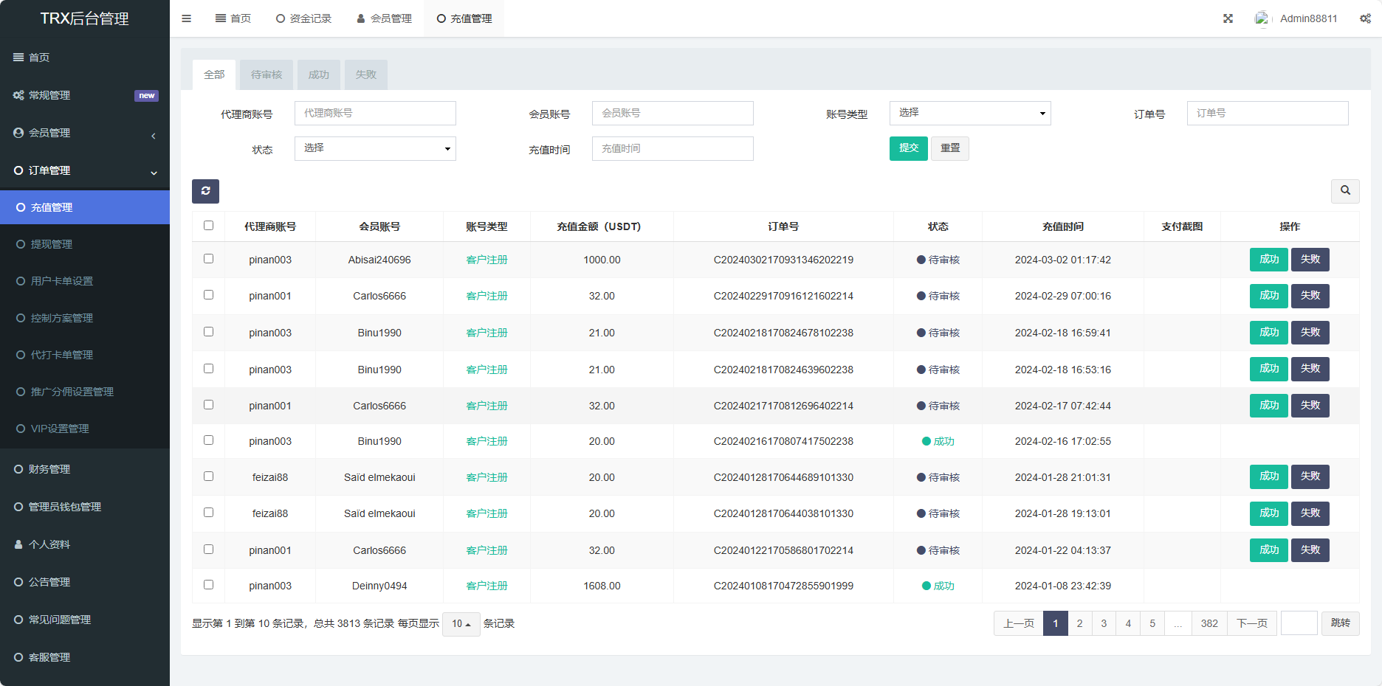Check the select-all checkbox in table header
1382x686 pixels.
(208, 226)
